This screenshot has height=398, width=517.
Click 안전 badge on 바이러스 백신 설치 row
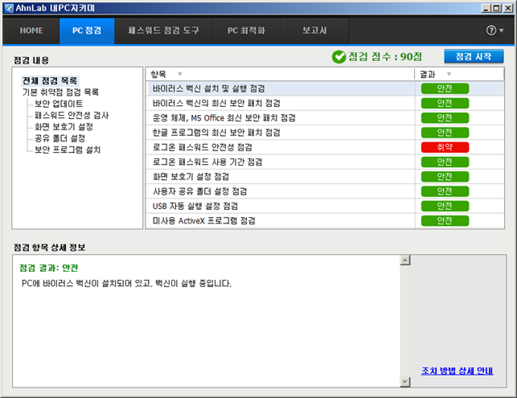445,88
